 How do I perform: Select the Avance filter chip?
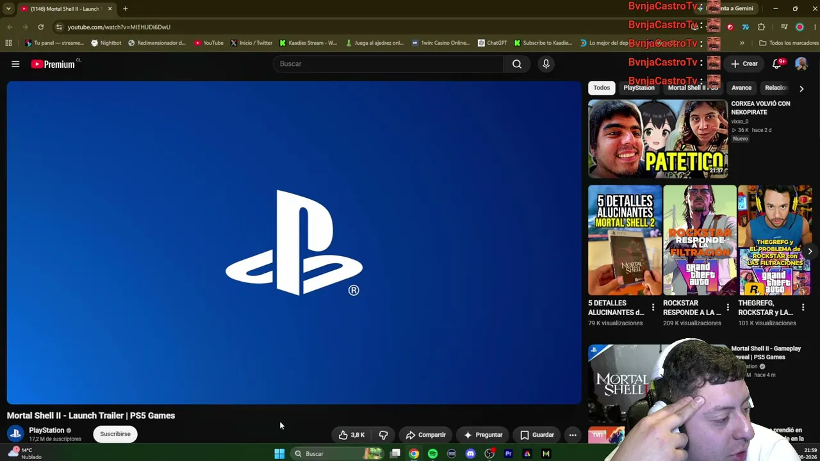(x=741, y=88)
